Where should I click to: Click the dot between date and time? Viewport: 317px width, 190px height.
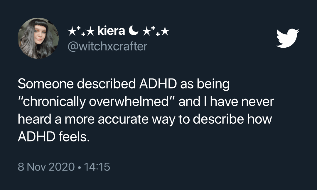(x=79, y=167)
